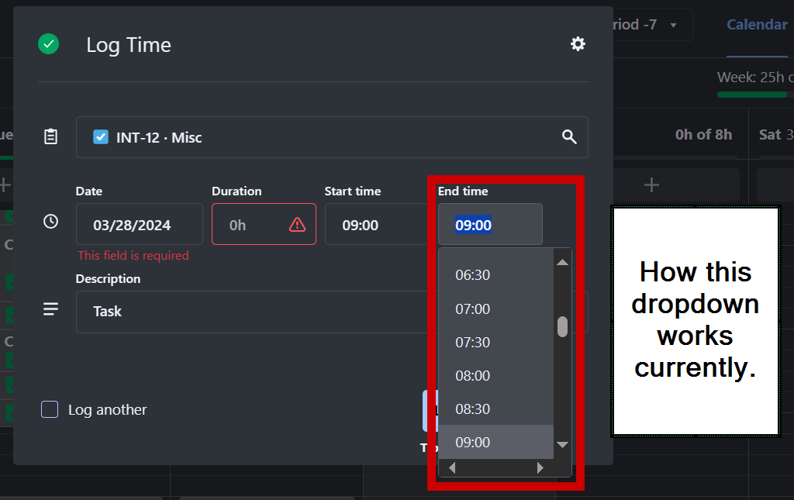Click the dropdown vertical scrollbar thumb

563,326
